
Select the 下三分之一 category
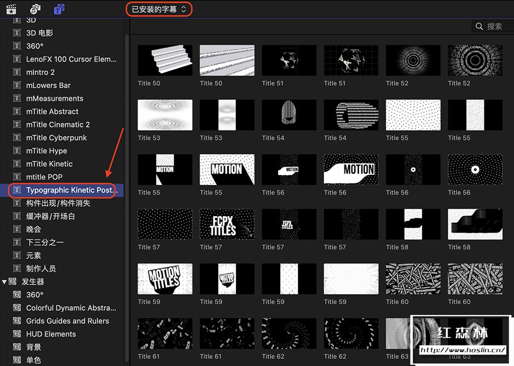pyautogui.click(x=63, y=243)
